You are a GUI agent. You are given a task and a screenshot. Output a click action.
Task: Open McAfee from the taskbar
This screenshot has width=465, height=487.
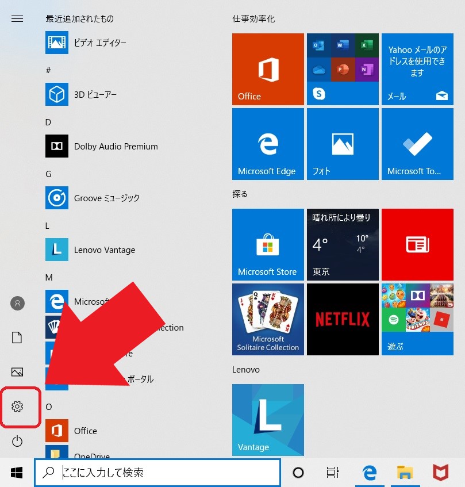click(441, 473)
